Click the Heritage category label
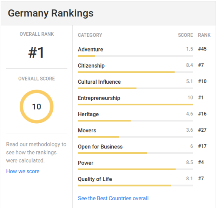The image size is (217, 208). (88, 114)
